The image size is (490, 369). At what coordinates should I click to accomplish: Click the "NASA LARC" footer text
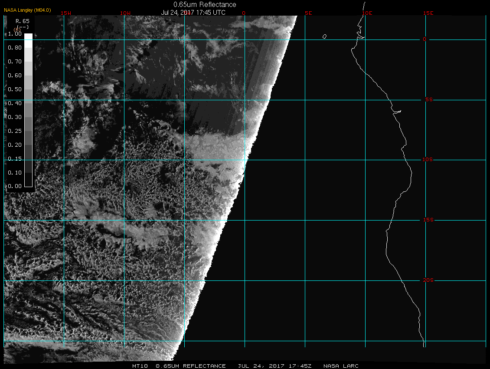pyautogui.click(x=341, y=366)
